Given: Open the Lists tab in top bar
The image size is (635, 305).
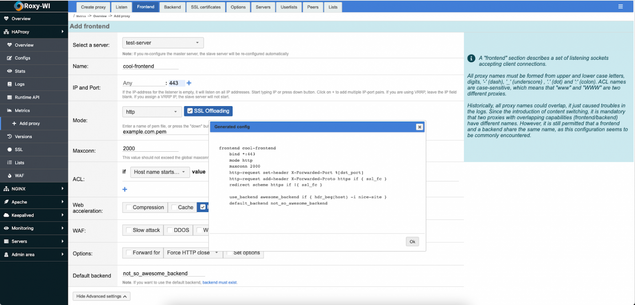Looking at the screenshot, I should [333, 7].
